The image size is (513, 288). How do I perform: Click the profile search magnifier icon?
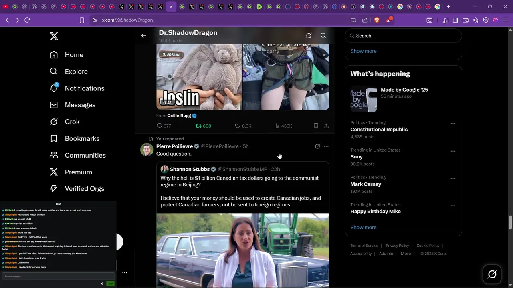click(x=323, y=36)
